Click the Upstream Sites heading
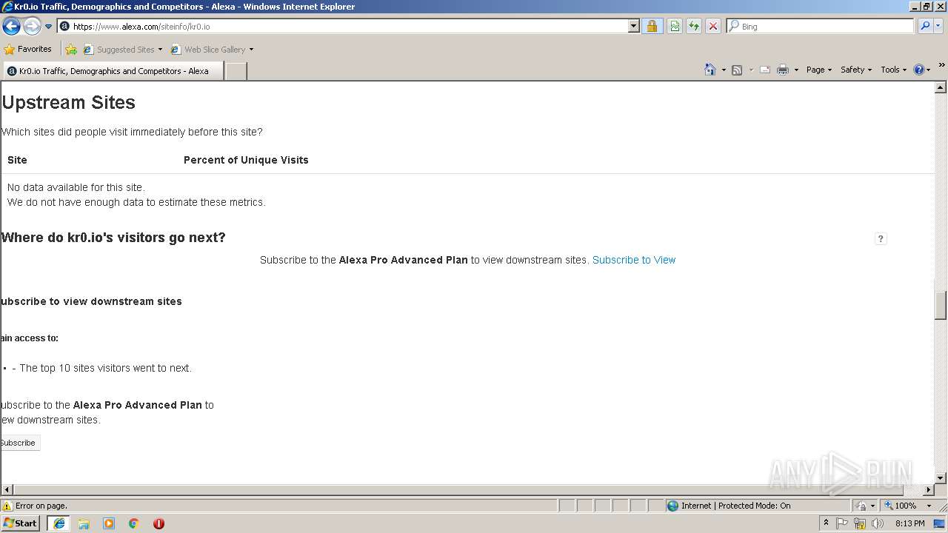Viewport: 948px width, 533px height. (69, 102)
